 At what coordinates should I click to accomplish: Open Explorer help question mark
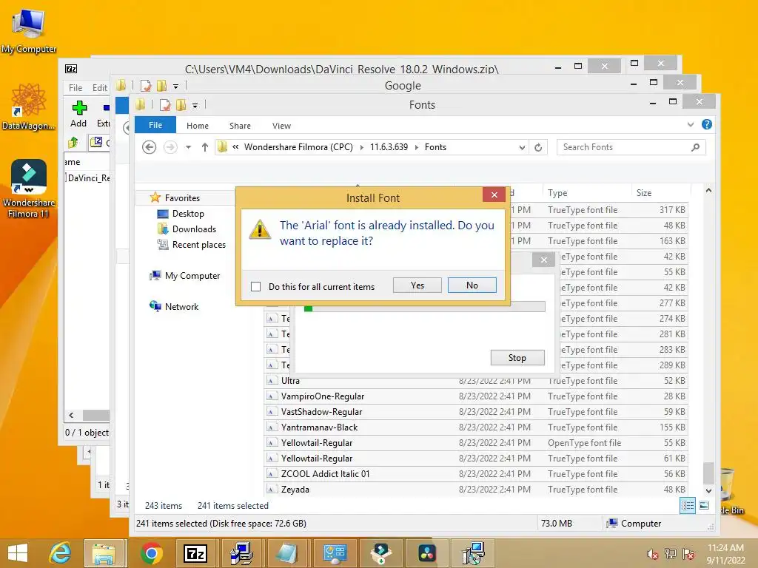707,124
